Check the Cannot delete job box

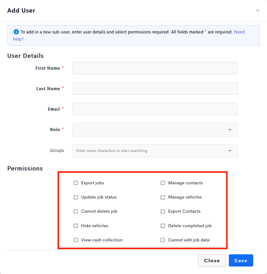click(76, 211)
